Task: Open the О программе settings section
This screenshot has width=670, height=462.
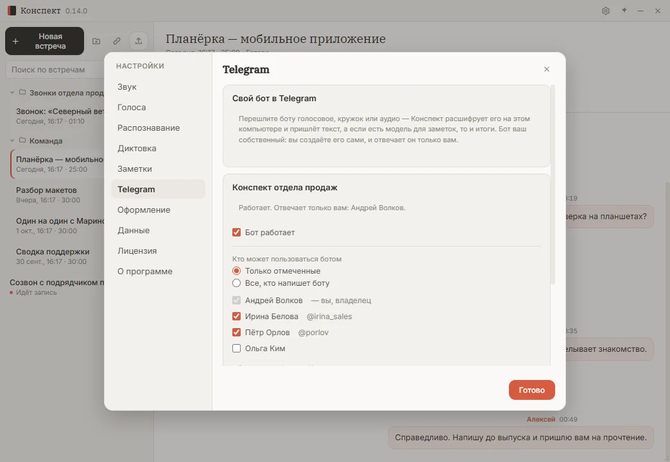Action: [158, 271]
